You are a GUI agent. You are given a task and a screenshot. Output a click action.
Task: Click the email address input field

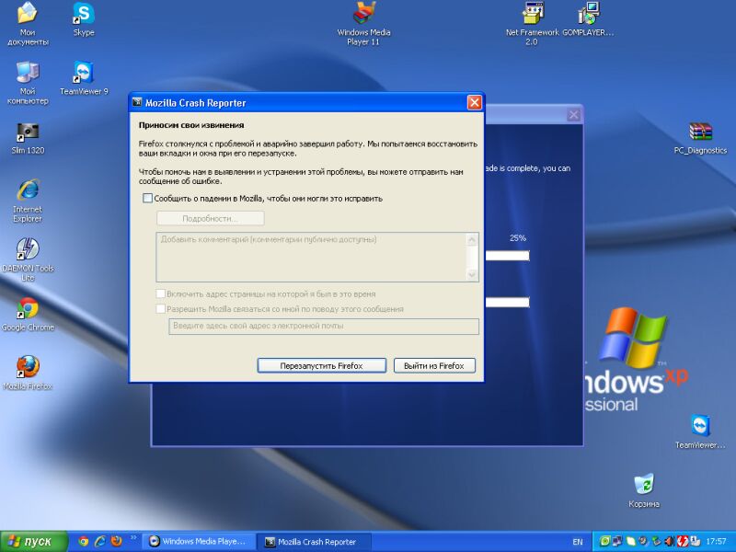click(324, 326)
